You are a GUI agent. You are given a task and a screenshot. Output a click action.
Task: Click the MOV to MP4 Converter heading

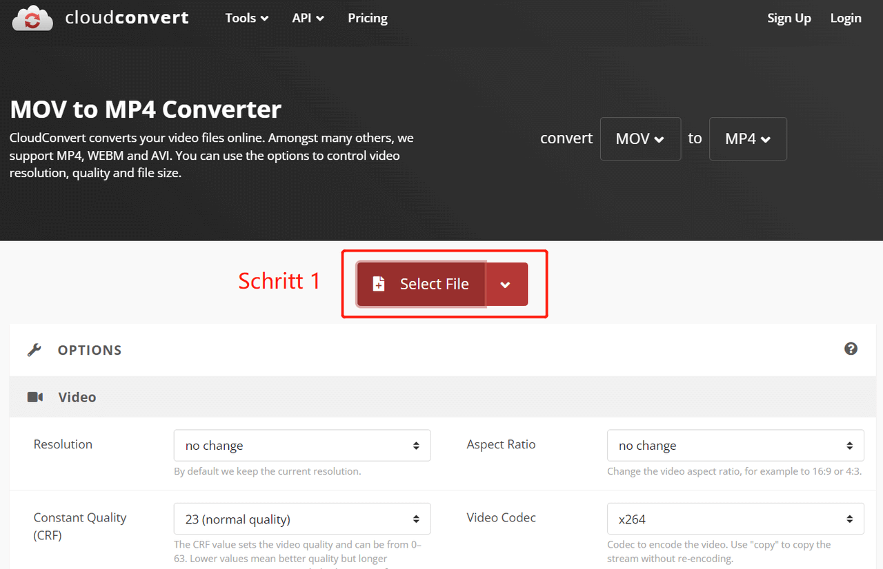(146, 109)
